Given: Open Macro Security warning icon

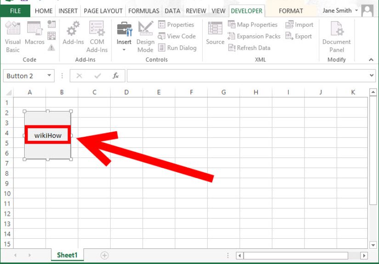Looking at the screenshot, I should (51, 47).
